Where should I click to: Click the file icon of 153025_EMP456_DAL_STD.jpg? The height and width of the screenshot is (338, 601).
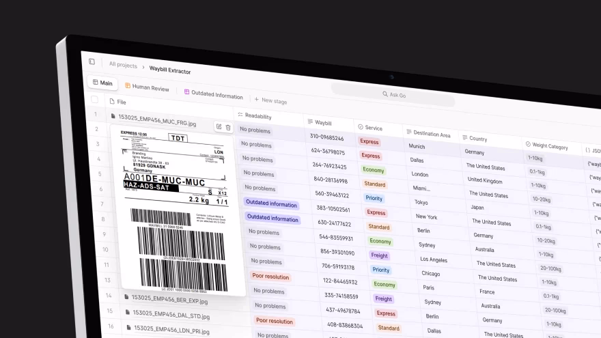pyautogui.click(x=127, y=312)
